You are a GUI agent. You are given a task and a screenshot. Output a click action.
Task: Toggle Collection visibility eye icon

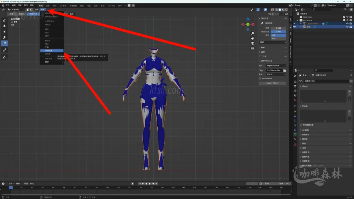347,17
